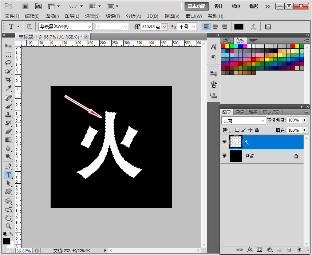Select the Zoom tool
This screenshot has height=255, width=312.
pos(8,226)
